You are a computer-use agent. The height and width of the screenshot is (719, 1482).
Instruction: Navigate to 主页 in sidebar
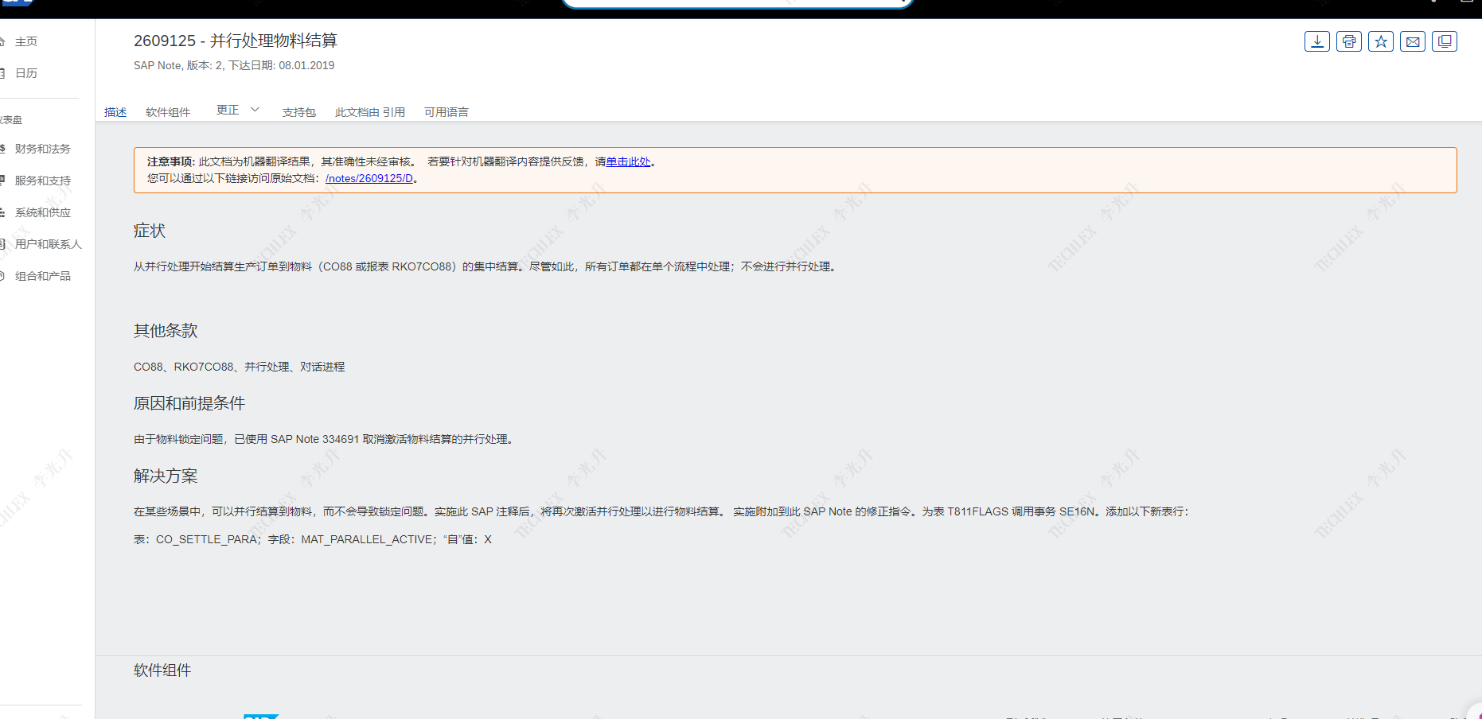coord(26,41)
